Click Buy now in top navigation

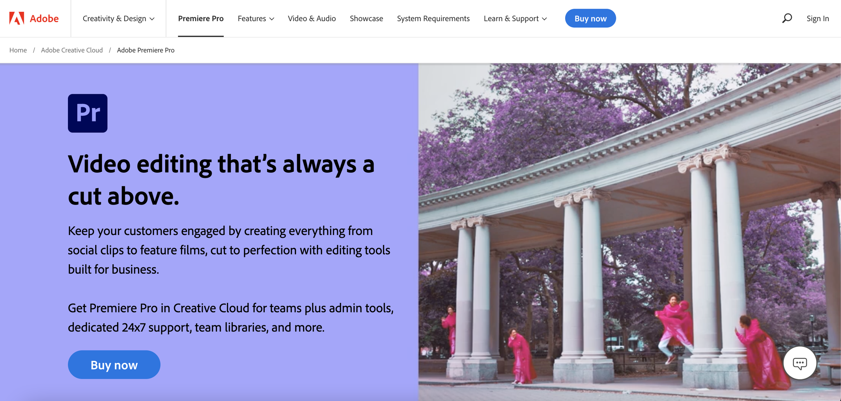(x=590, y=18)
